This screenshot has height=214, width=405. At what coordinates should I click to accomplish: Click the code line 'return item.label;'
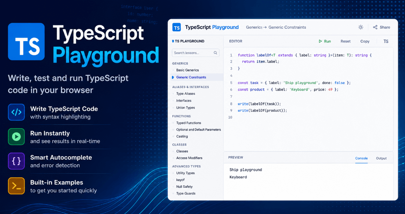click(x=261, y=62)
